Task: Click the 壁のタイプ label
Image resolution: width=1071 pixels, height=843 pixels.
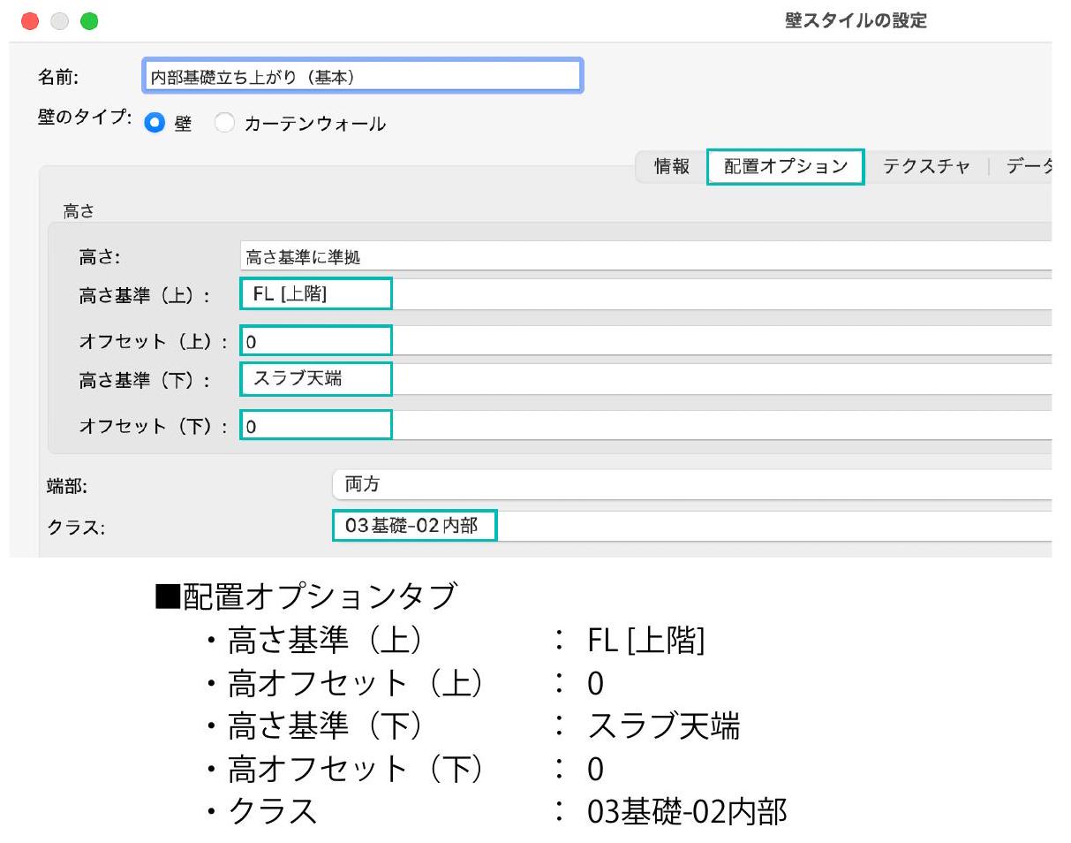Action: point(86,118)
